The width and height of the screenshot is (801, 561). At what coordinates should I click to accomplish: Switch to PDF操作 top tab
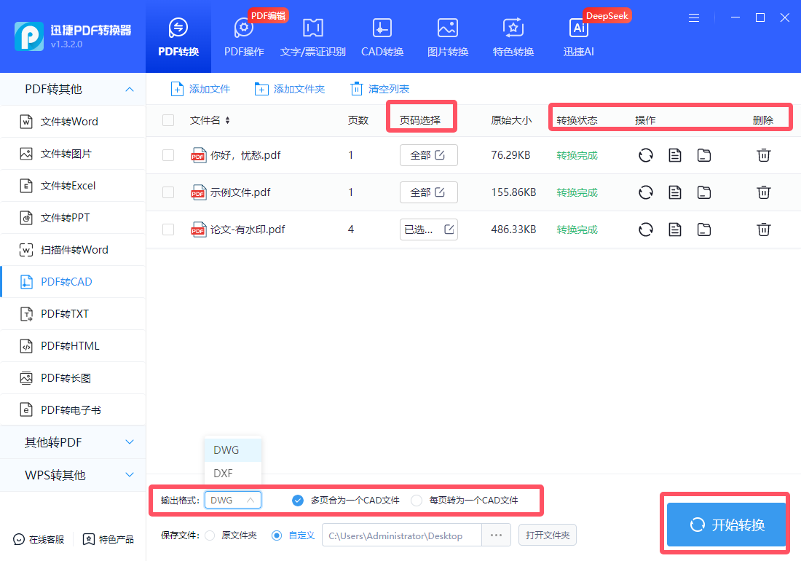(244, 37)
